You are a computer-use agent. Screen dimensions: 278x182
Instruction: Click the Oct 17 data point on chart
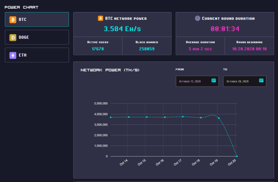[183, 117]
